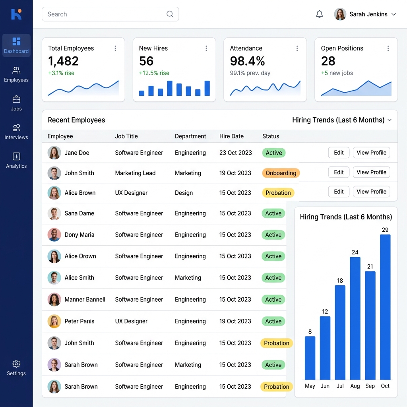Click Probation badge in last Sarah Brown row
The height and width of the screenshot is (407, 407).
coord(277,387)
